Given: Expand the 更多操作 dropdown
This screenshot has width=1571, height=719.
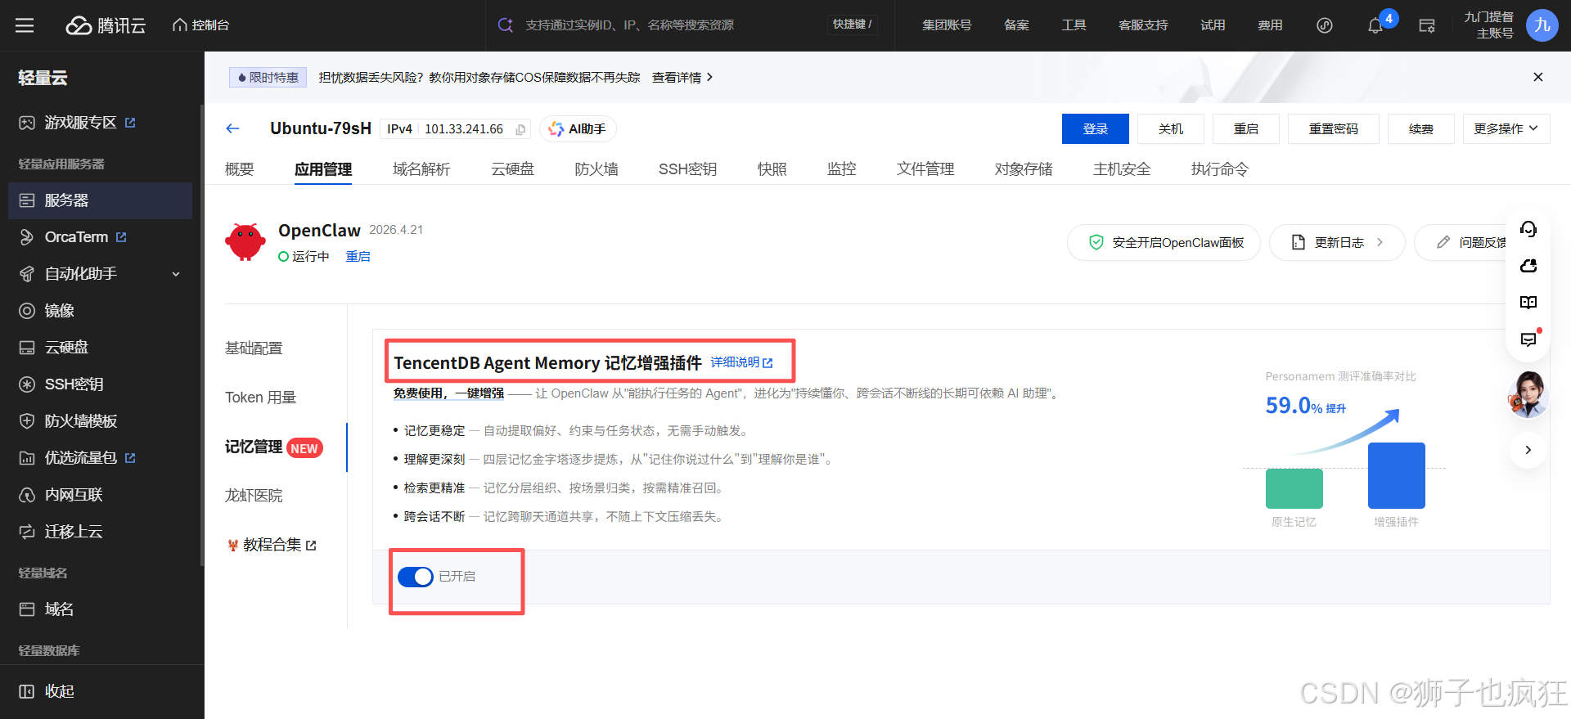Looking at the screenshot, I should click(1506, 129).
